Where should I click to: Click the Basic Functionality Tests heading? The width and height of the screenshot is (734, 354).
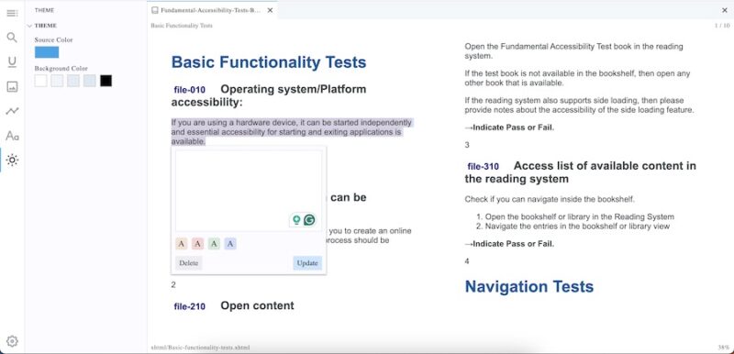click(x=269, y=62)
